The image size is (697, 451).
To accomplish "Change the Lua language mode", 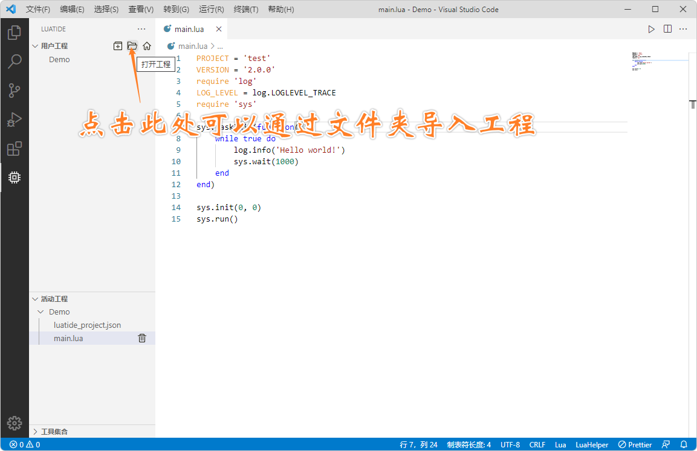I will click(x=560, y=444).
